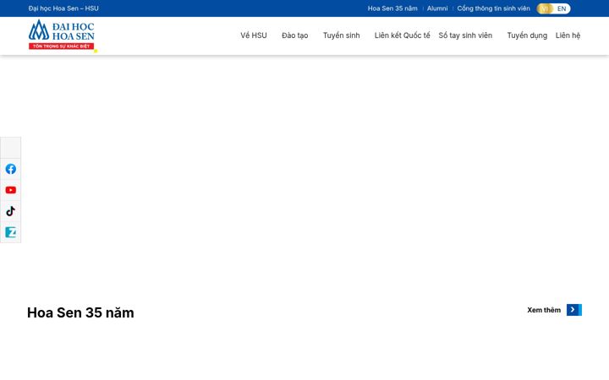This screenshot has width=609, height=380.
Task: Open the TikTok icon in the social sidebar
Action: tap(11, 211)
